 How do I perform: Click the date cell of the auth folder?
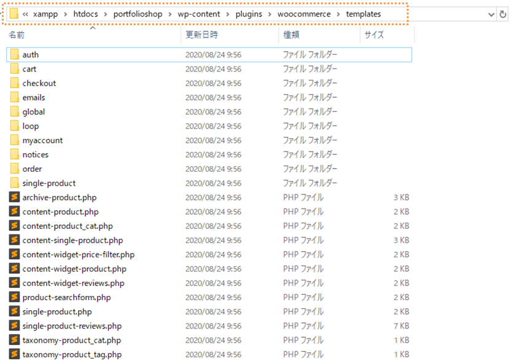pyautogui.click(x=213, y=55)
